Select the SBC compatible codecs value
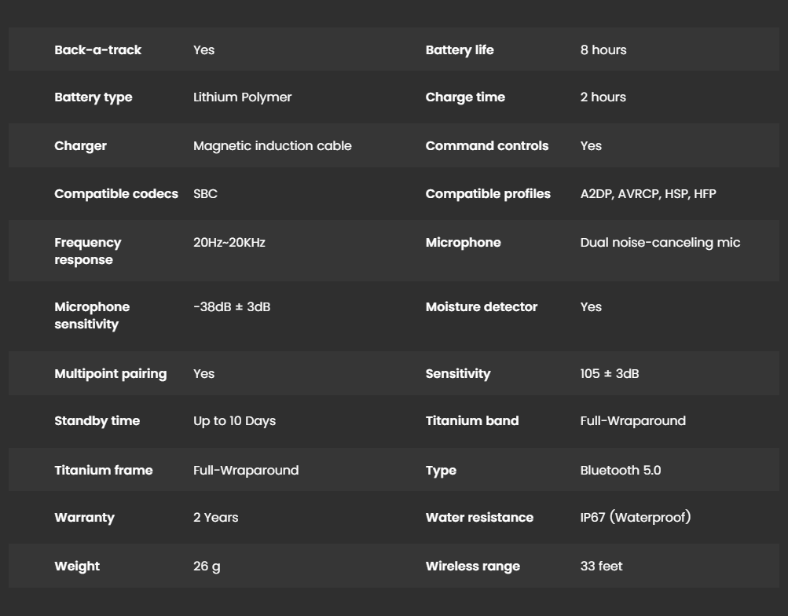The width and height of the screenshot is (788, 616). coord(205,193)
